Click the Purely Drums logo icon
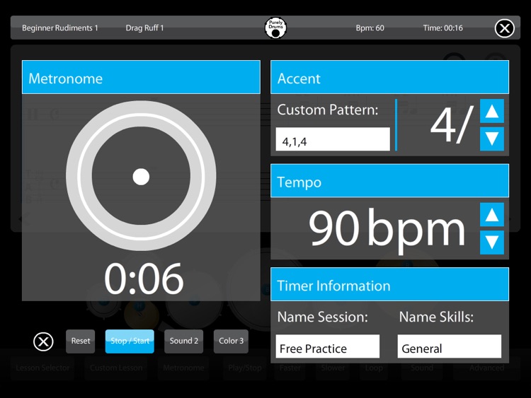This screenshot has width=531, height=398. tap(275, 28)
